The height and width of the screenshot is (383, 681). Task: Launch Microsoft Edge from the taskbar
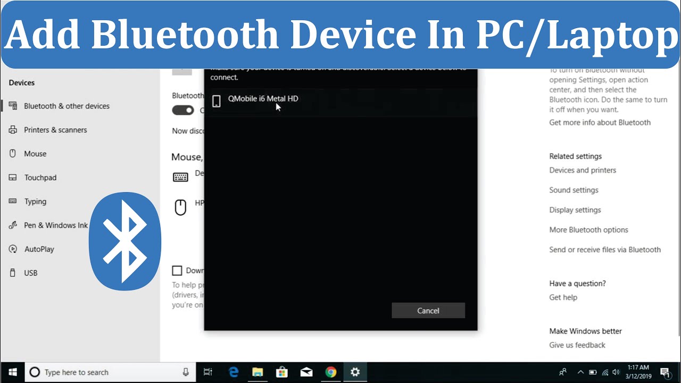tap(234, 372)
